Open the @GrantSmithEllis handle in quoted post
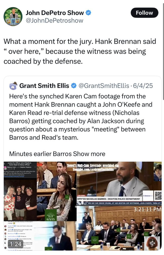This screenshot has height=255, width=164. tap(104, 86)
